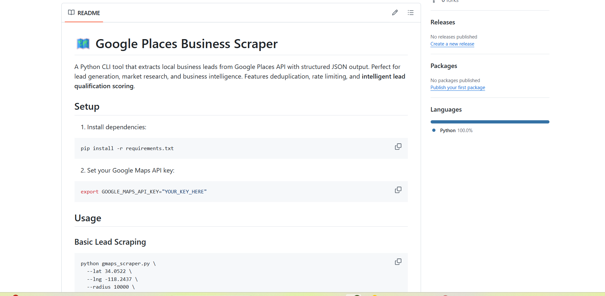The height and width of the screenshot is (296, 605).
Task: Click the Basic Lead Scraping subheading
Action: (110, 242)
